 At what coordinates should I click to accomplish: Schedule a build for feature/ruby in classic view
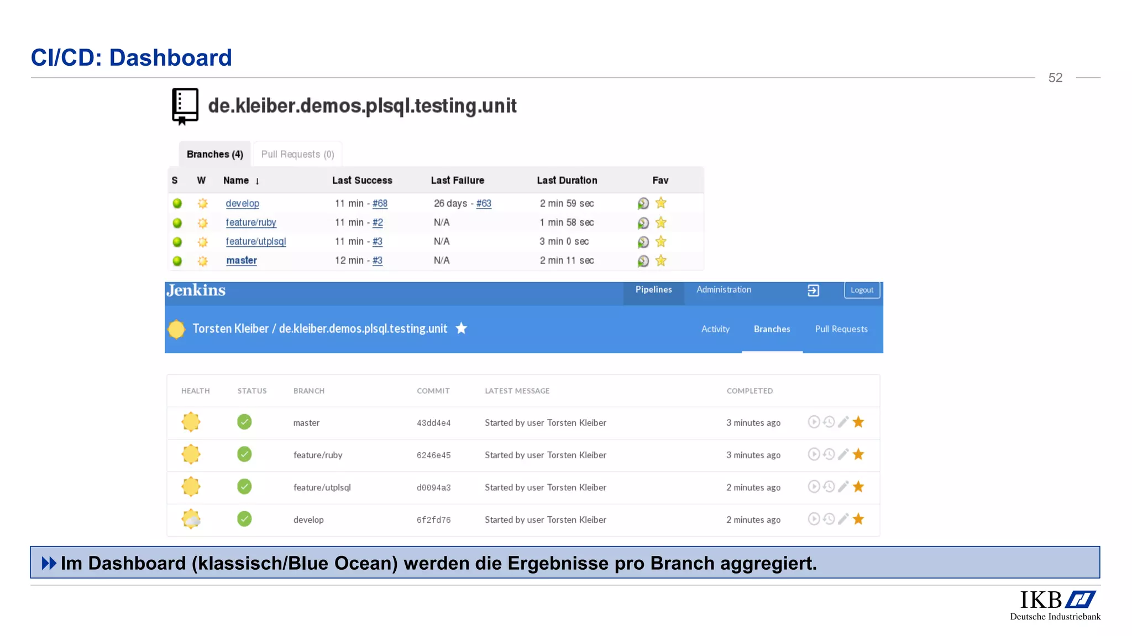click(643, 223)
